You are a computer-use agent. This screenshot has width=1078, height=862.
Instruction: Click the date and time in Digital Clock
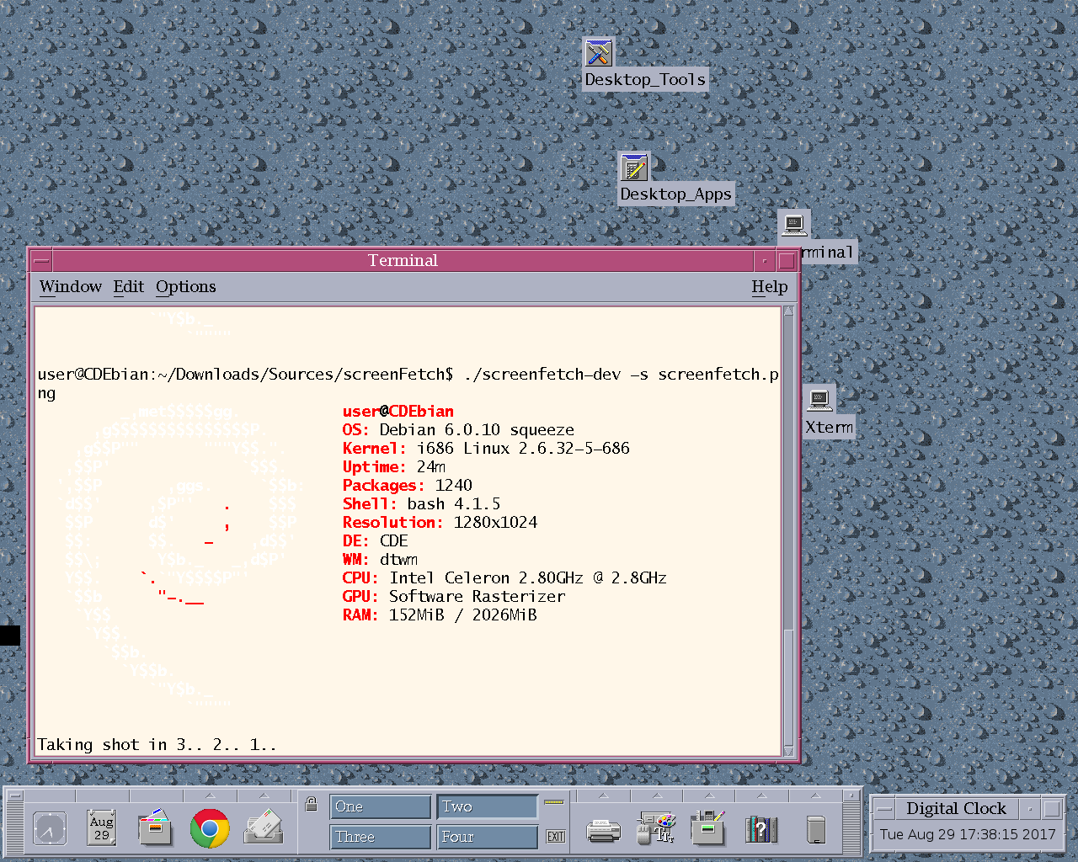click(968, 834)
